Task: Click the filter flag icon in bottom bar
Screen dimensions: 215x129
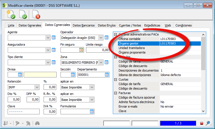Action: [18, 123]
